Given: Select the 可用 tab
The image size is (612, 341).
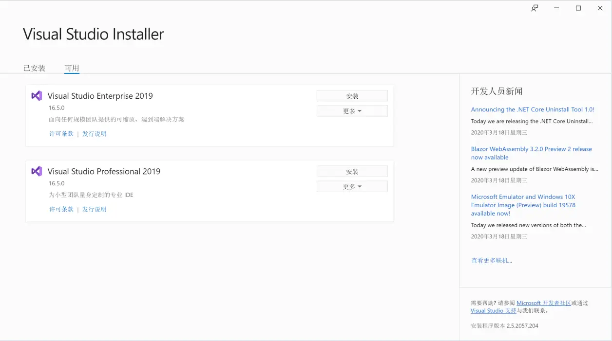Looking at the screenshot, I should 72,68.
